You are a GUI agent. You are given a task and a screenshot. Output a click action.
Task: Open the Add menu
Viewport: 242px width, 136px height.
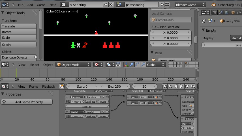point(30,5)
